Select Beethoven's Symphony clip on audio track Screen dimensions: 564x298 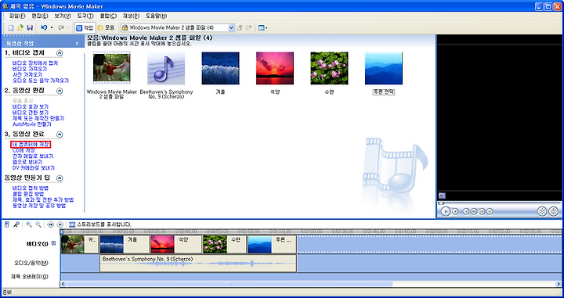coord(198,263)
